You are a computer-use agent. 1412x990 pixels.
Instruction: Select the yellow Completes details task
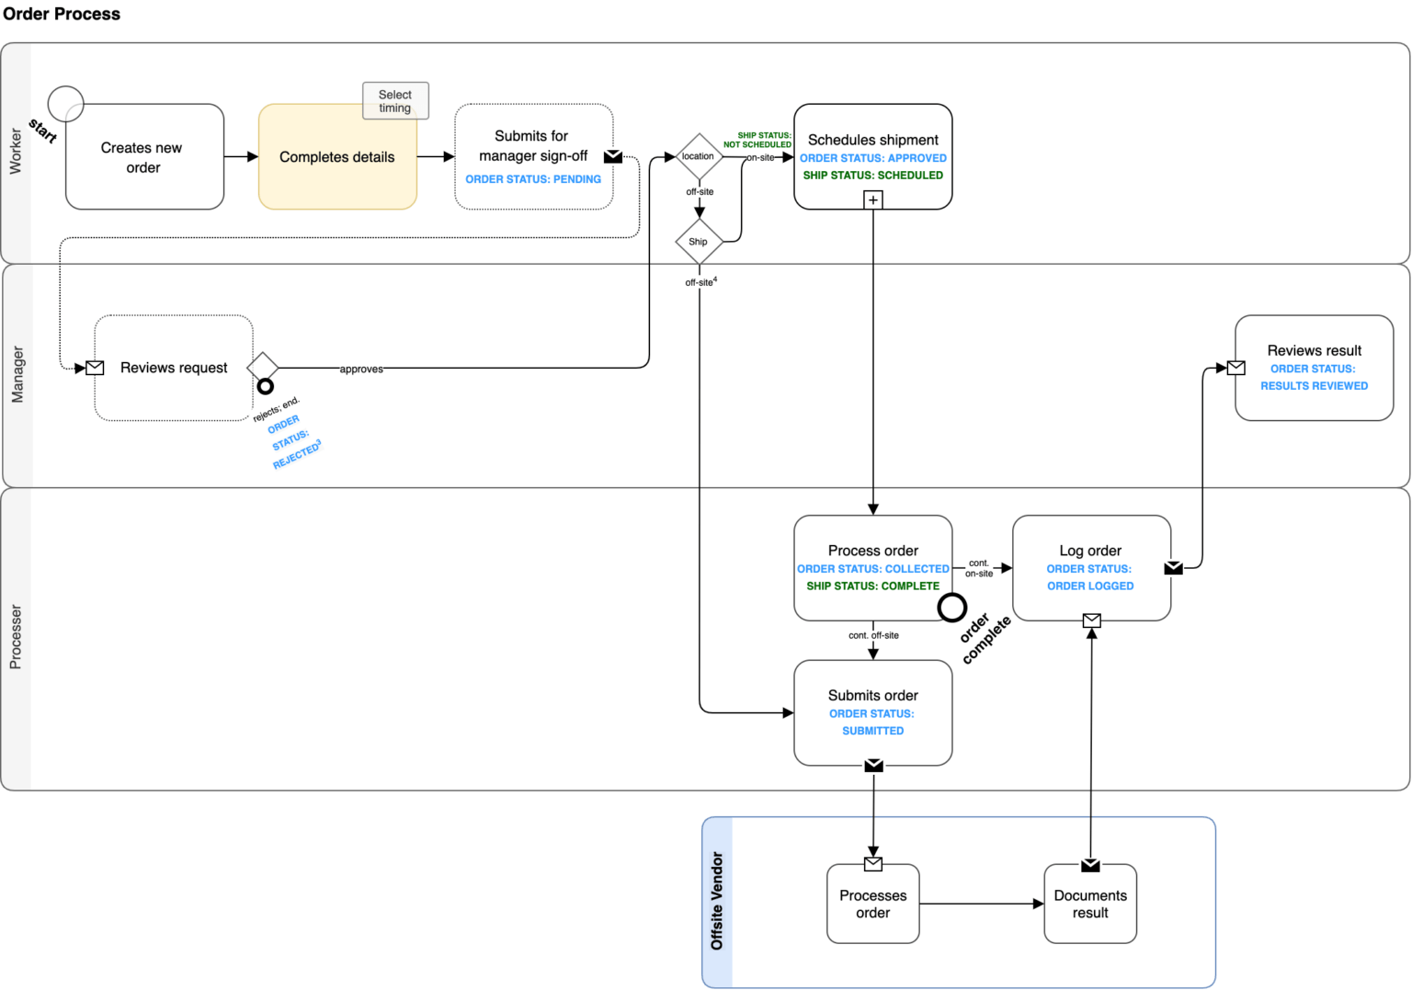tap(337, 158)
